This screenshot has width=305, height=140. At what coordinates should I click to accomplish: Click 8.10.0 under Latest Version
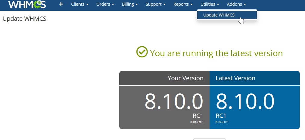pos(245,102)
